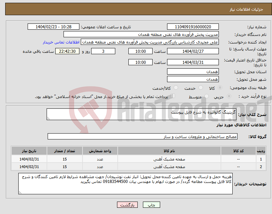Click the price validity date 1404/03/31
Screen dimensions: 272x214
pos(193,62)
